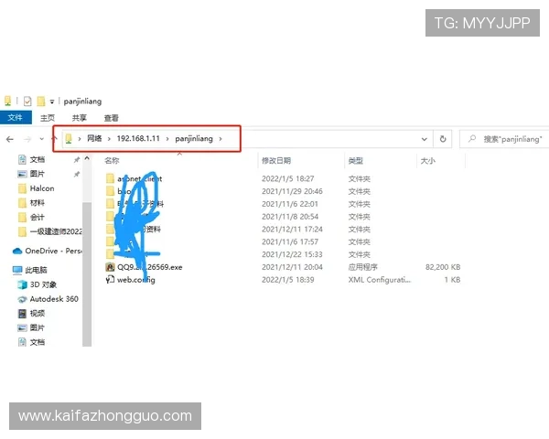Select the web.config file name

pyautogui.click(x=135, y=280)
